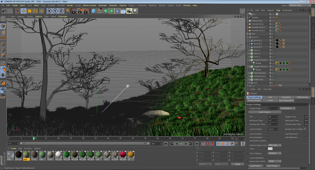Screen dimensions: 315x170
Task: Open Tags menu in object manager
Action: point(278,10)
